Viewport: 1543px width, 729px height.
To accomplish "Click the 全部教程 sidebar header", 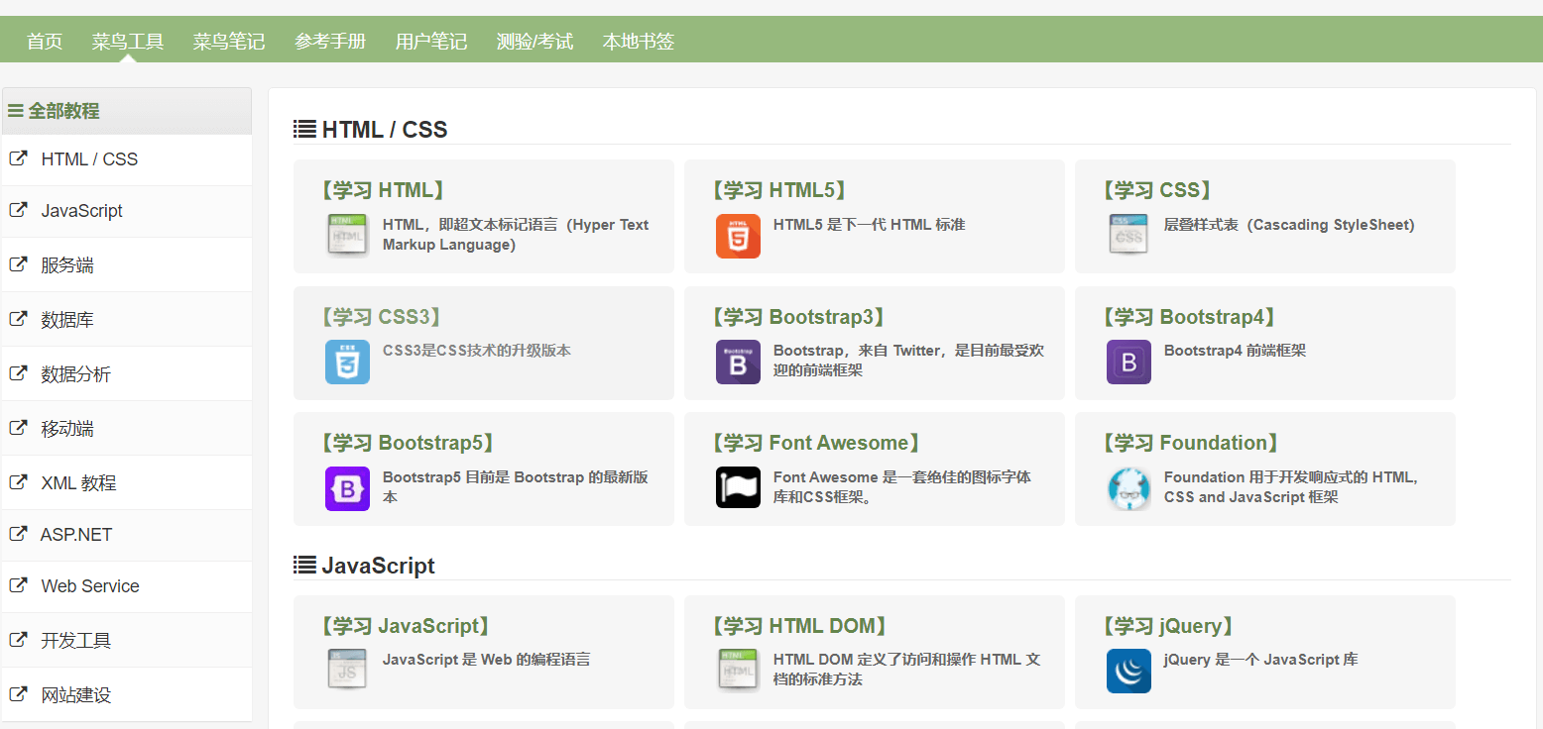I will coord(63,111).
